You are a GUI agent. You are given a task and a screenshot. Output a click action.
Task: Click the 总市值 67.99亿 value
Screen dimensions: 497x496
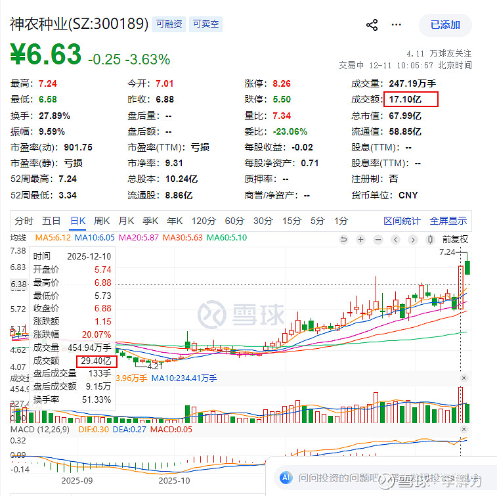[x=405, y=116]
